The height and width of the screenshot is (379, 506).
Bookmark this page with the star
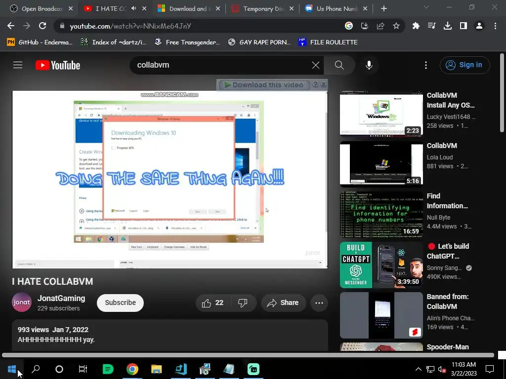[x=396, y=26]
